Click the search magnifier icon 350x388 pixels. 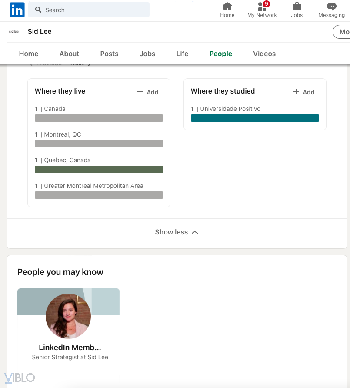coord(38,10)
